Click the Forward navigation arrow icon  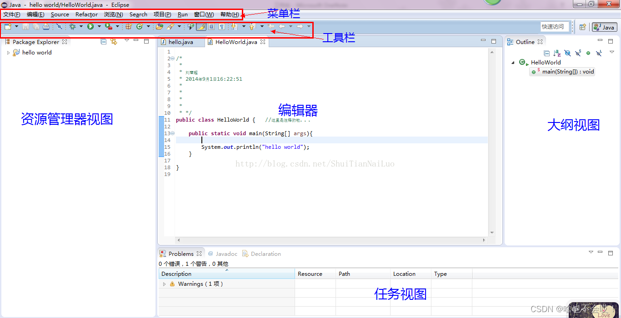[x=300, y=27]
